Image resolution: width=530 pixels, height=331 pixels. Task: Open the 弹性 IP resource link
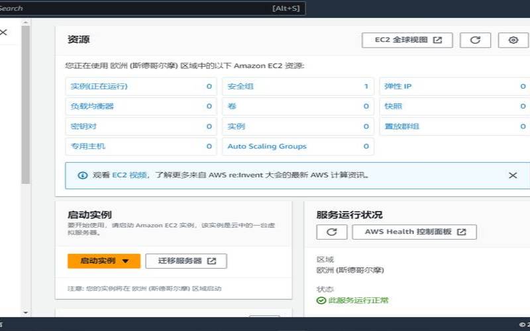398,87
